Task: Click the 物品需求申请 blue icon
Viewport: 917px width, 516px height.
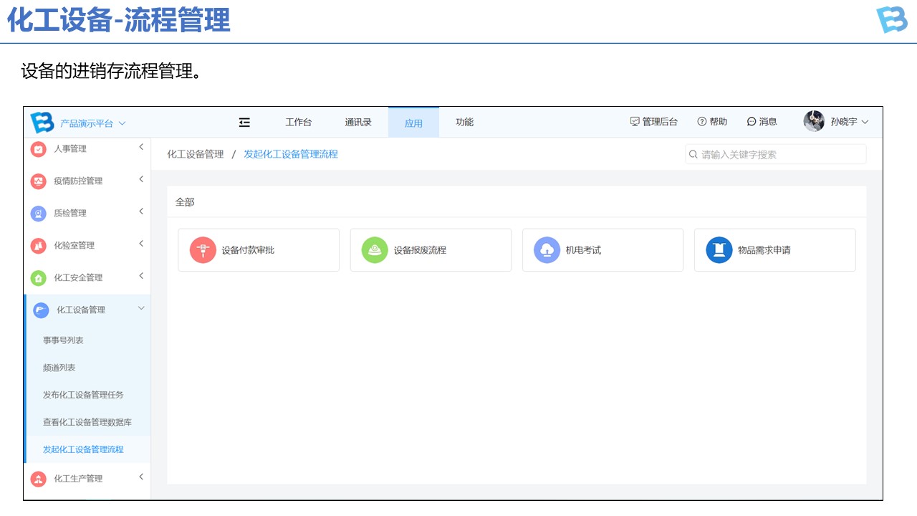Action: 719,250
